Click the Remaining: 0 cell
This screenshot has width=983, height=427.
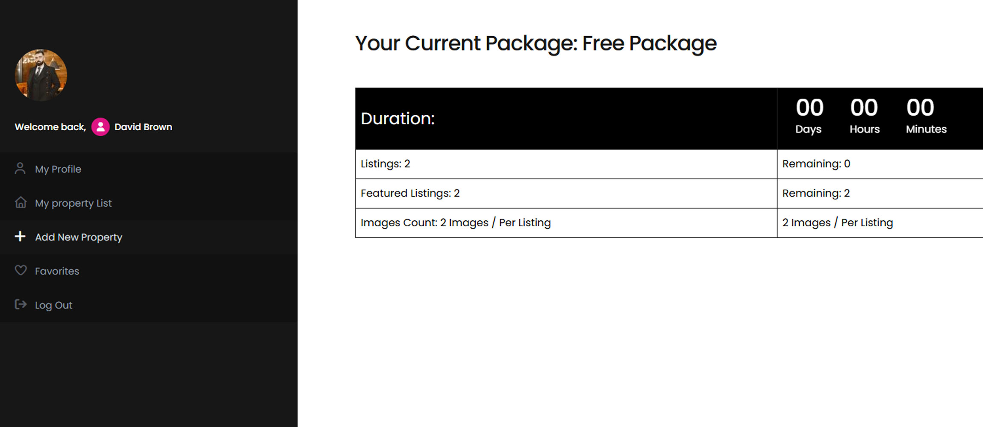coord(880,164)
